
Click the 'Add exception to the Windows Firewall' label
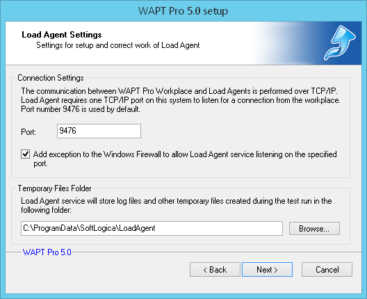[x=185, y=159]
